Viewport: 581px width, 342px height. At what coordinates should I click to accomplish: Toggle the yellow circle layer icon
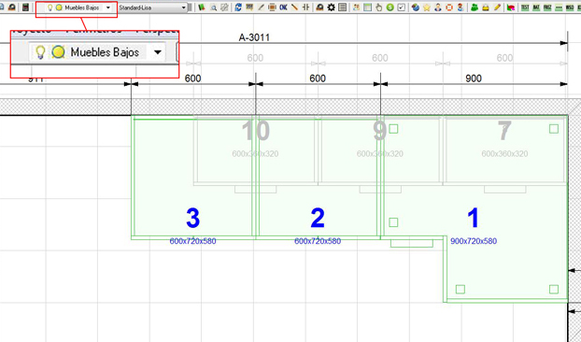tap(59, 7)
